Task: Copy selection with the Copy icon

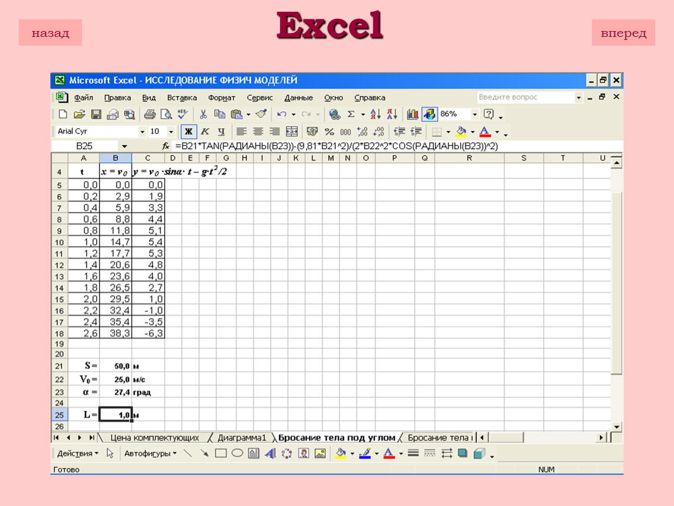Action: 220,114
